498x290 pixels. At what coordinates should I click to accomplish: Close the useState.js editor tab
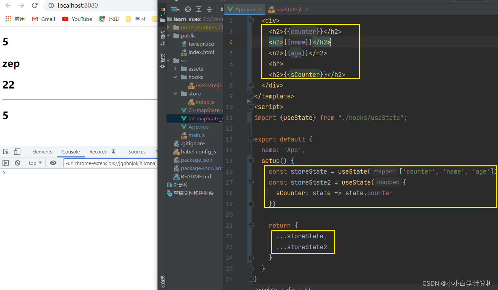307,9
